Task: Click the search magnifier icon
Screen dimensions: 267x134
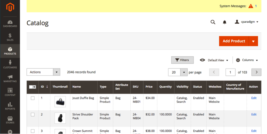Action: point(213,22)
